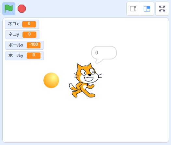Click the cat's speech bubble showing 0
The image size is (171, 145).
104,54
